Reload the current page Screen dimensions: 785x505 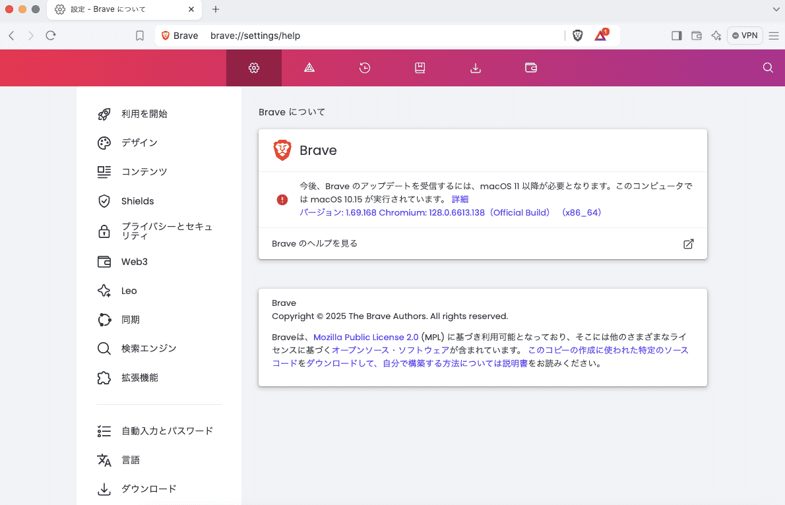click(x=51, y=35)
